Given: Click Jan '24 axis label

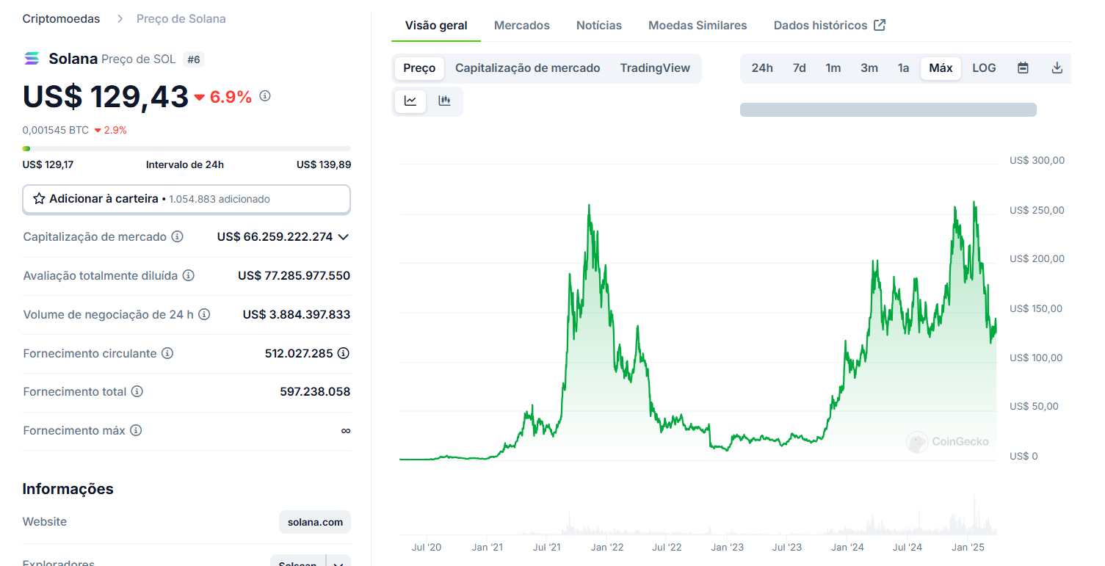Looking at the screenshot, I should tap(847, 547).
